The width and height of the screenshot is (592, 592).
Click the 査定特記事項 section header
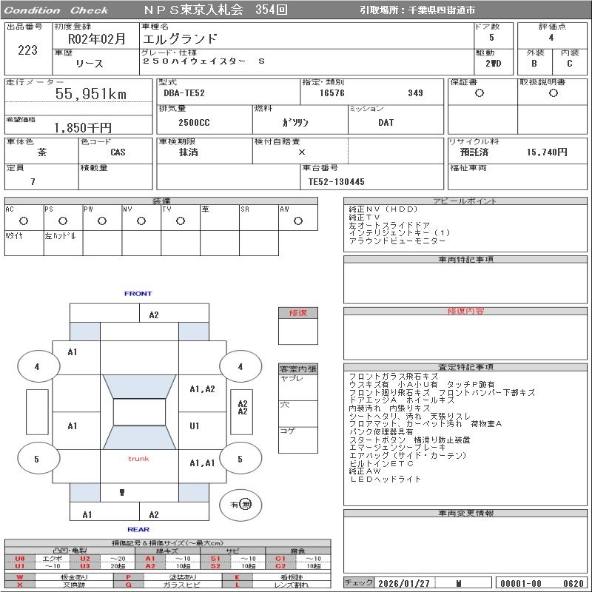pyautogui.click(x=465, y=367)
